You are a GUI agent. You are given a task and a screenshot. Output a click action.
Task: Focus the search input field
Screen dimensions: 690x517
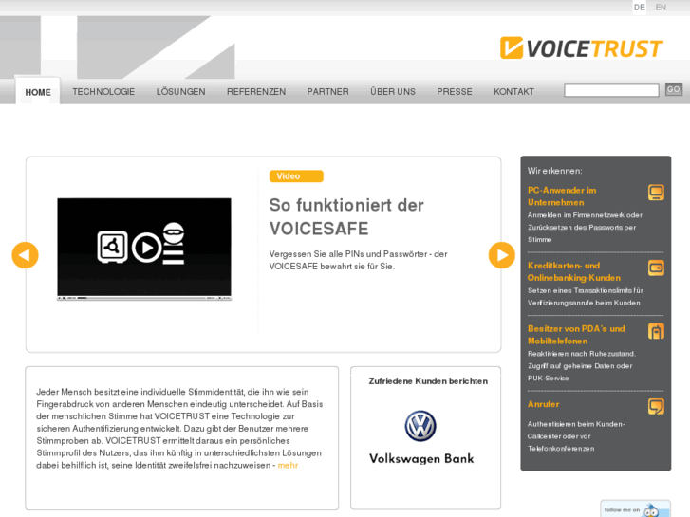[x=611, y=90]
